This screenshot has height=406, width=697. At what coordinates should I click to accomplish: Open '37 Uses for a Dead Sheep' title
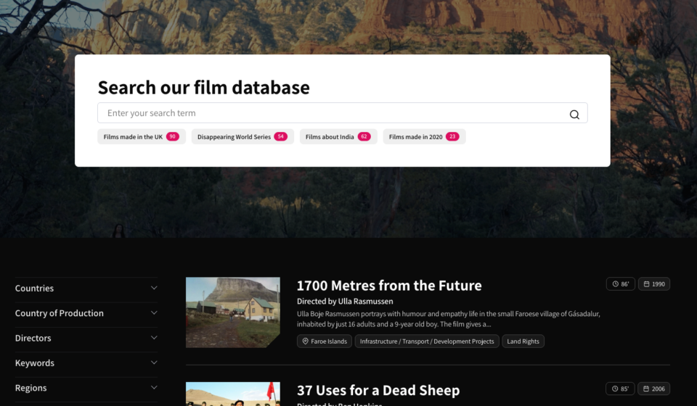coord(378,391)
